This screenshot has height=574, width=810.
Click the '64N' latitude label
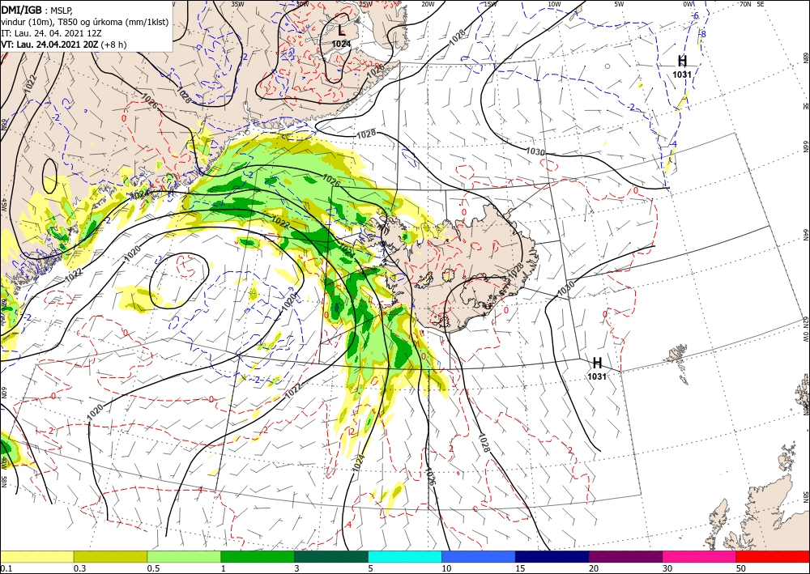tap(805, 235)
